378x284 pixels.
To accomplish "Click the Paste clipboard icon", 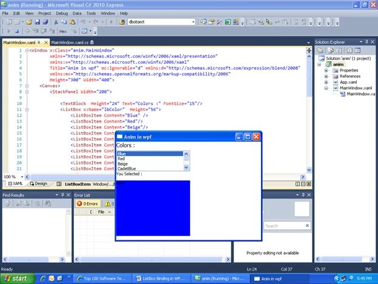I will pyautogui.click(x=72, y=22).
